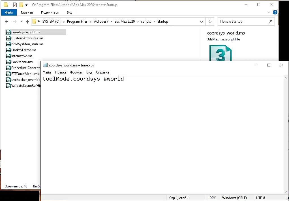Click Windows (CRLF) in status bar
The height and width of the screenshot is (201, 289).
click(x=234, y=198)
